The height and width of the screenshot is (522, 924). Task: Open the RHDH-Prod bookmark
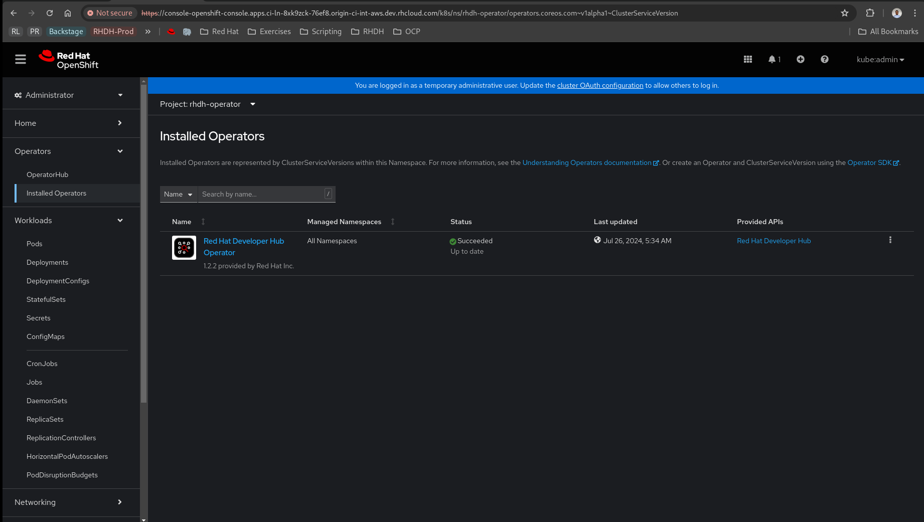click(x=113, y=32)
